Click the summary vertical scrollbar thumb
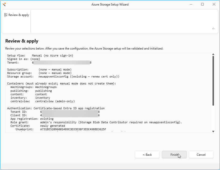 [x=213, y=81]
